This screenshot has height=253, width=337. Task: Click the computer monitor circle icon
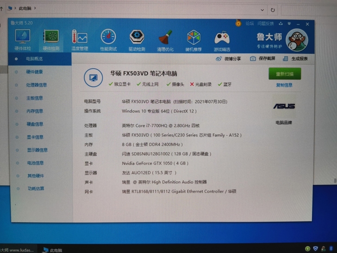94,78
